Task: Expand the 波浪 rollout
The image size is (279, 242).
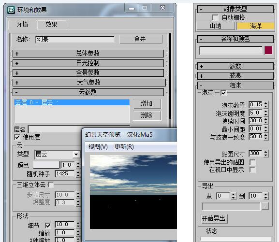Action: point(235,76)
